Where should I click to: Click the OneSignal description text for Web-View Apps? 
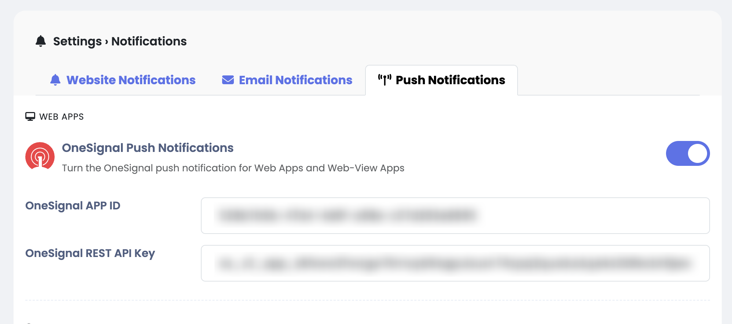point(233,168)
